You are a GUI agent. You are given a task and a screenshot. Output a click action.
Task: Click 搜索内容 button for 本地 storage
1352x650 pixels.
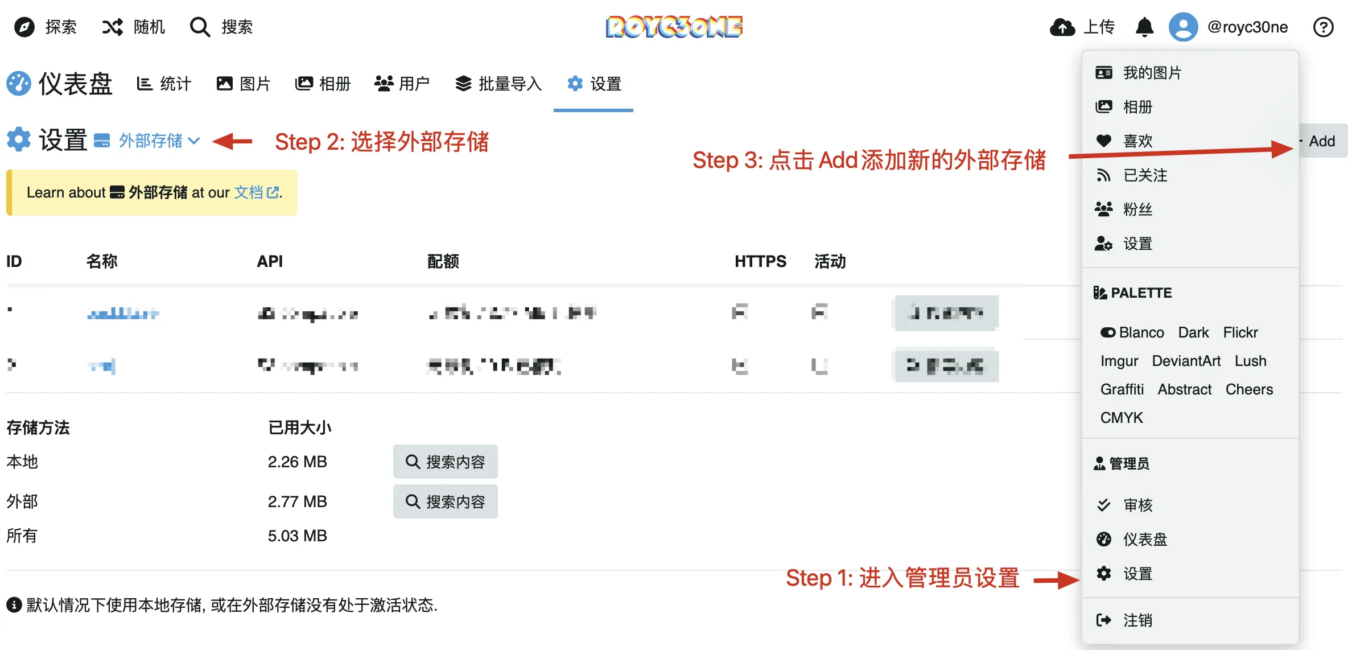[x=445, y=462]
